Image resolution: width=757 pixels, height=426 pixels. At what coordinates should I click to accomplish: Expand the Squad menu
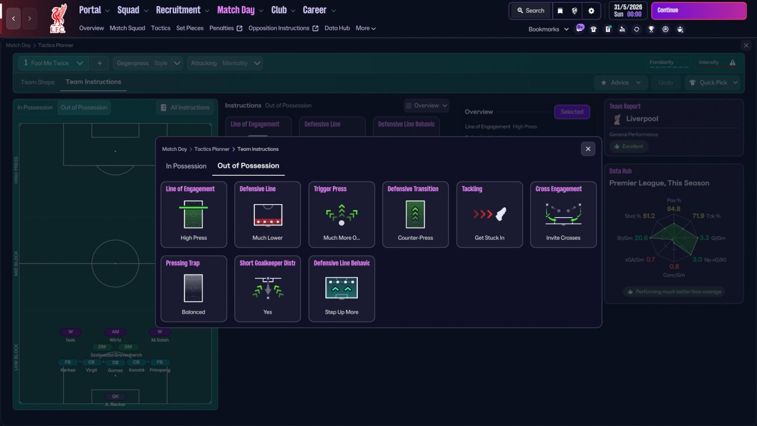click(x=132, y=10)
